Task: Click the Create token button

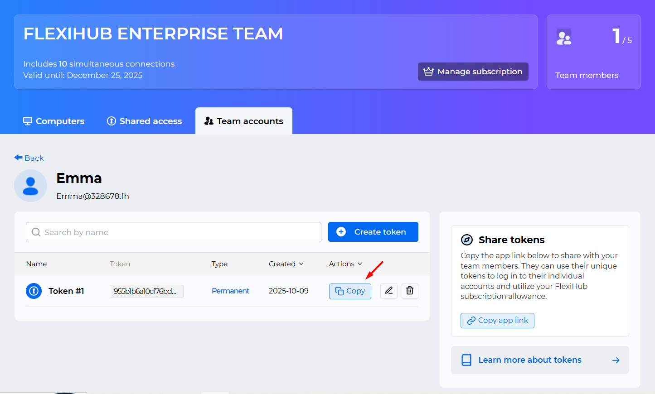Action: [x=373, y=232]
